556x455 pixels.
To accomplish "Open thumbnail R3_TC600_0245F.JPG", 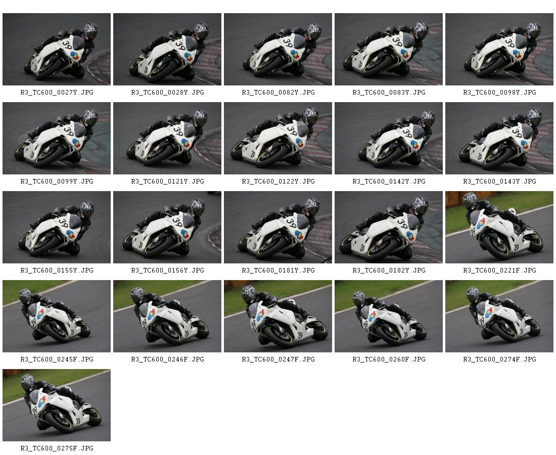I will click(x=57, y=316).
